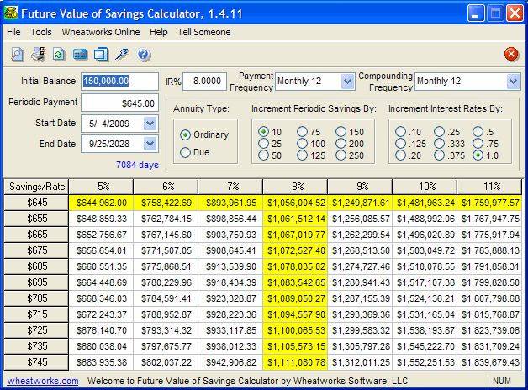The image size is (528, 390).
Task: Select cell $1,503,049.72
Action: click(x=425, y=250)
